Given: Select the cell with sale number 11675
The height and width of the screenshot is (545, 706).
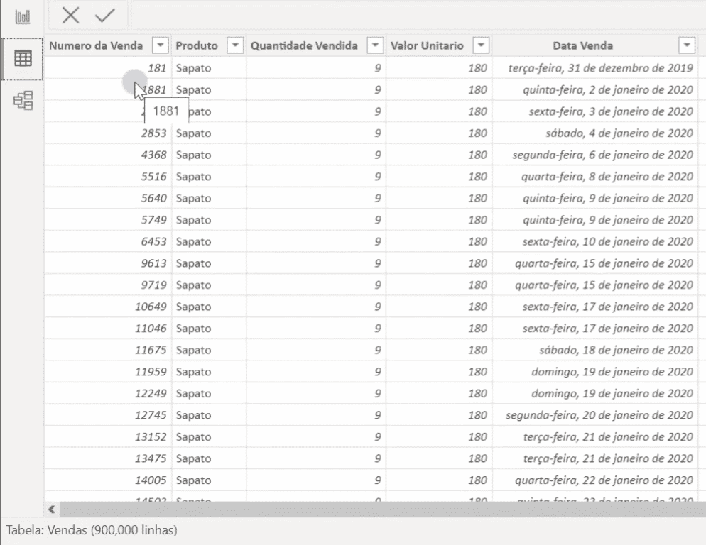Looking at the screenshot, I should [x=108, y=350].
